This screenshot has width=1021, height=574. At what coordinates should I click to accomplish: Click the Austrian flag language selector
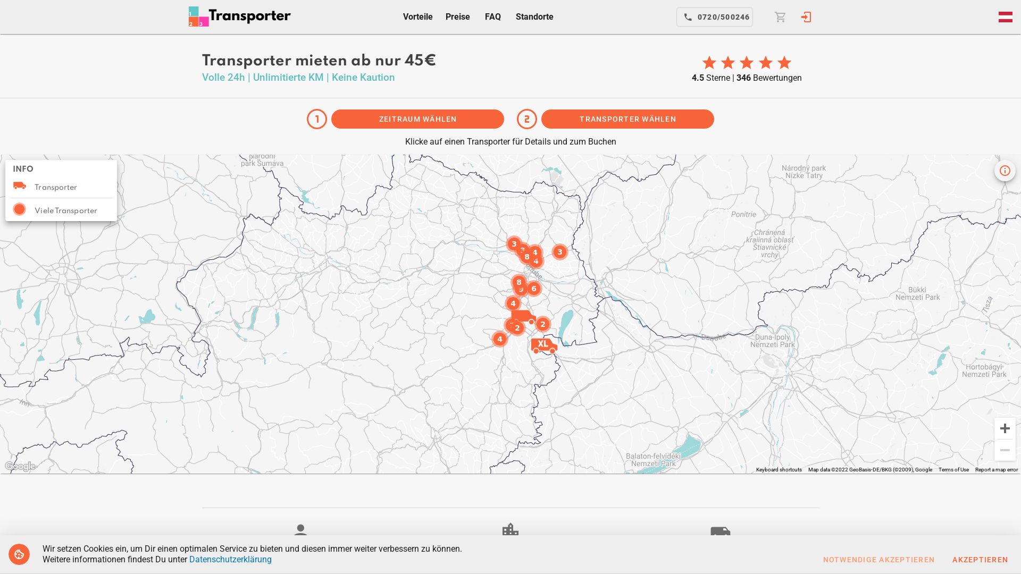coord(1005,17)
